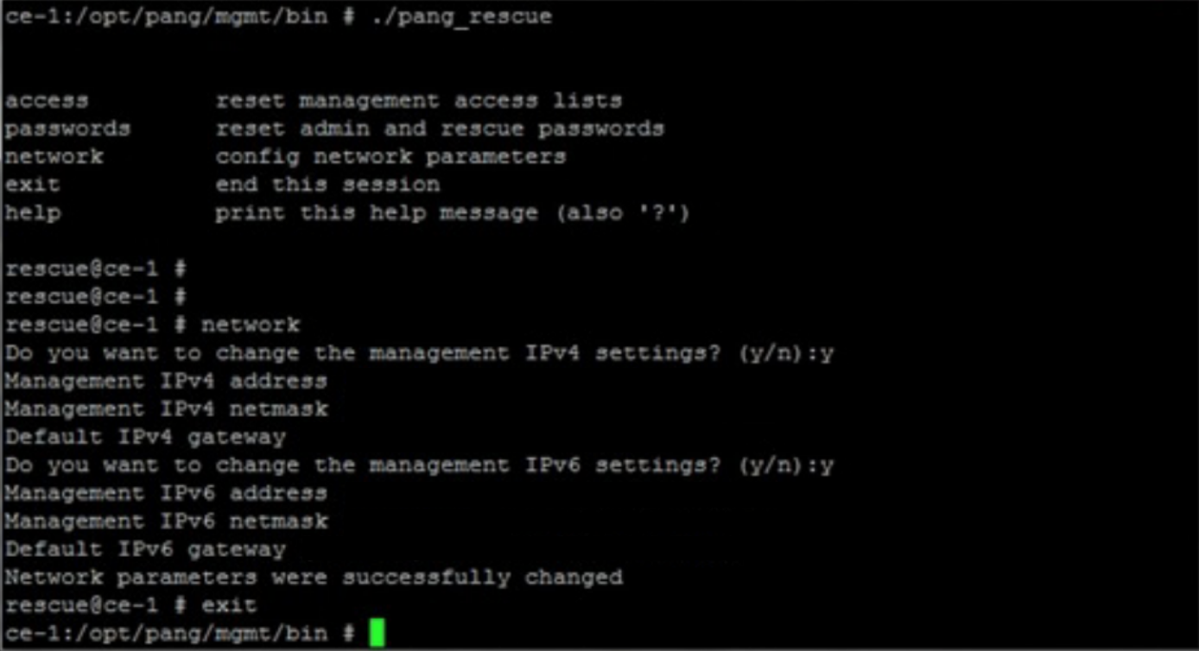Click the typed 'network' command at rescue prompt
Viewport: 1199px width, 651px height.
251,325
